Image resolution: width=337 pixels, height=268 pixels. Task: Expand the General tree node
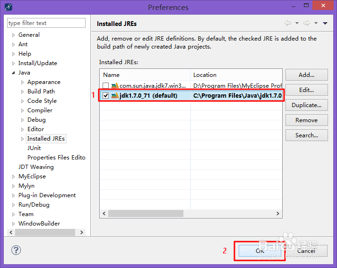pyautogui.click(x=13, y=35)
